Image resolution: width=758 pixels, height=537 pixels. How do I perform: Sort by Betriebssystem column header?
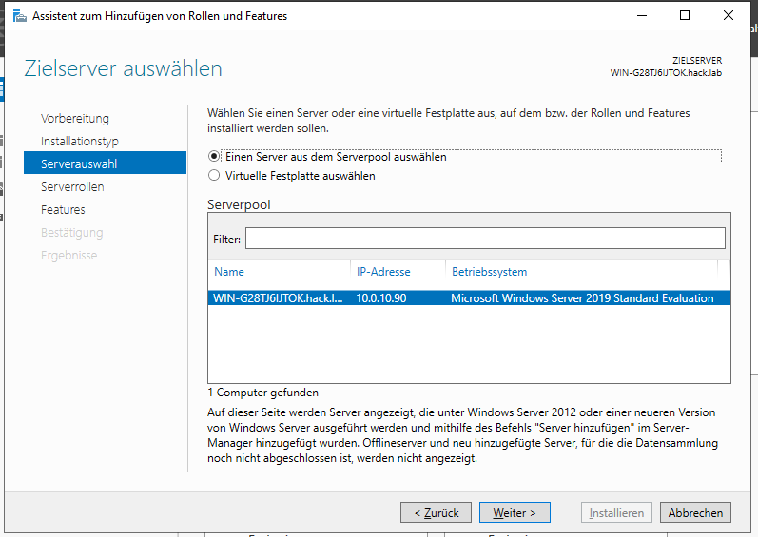pyautogui.click(x=489, y=272)
